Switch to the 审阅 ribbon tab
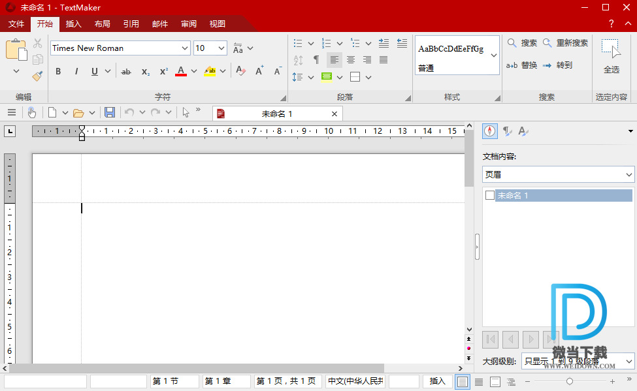 point(189,24)
